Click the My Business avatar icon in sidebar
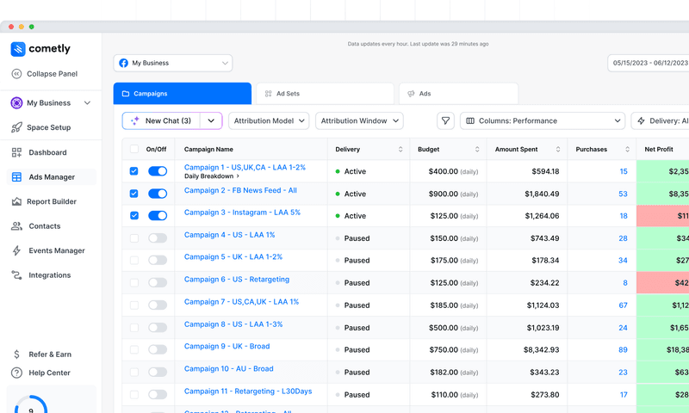The height and width of the screenshot is (413, 689). click(x=16, y=102)
